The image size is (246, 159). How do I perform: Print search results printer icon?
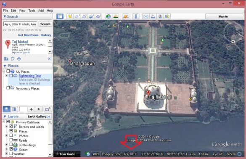point(19,59)
